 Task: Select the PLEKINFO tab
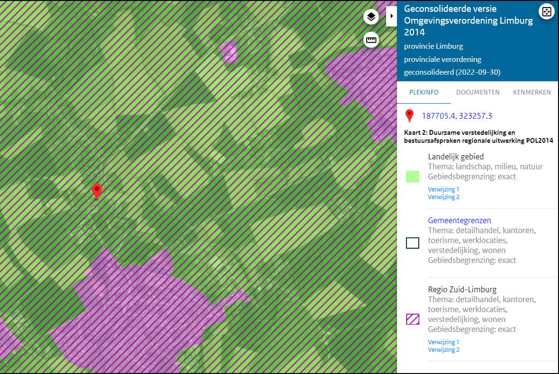point(424,92)
